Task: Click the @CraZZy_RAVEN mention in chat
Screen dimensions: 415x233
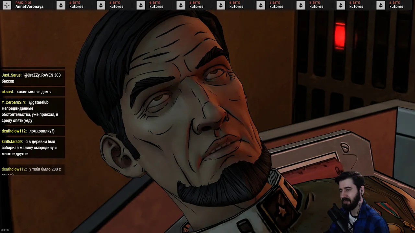Action: (38, 75)
